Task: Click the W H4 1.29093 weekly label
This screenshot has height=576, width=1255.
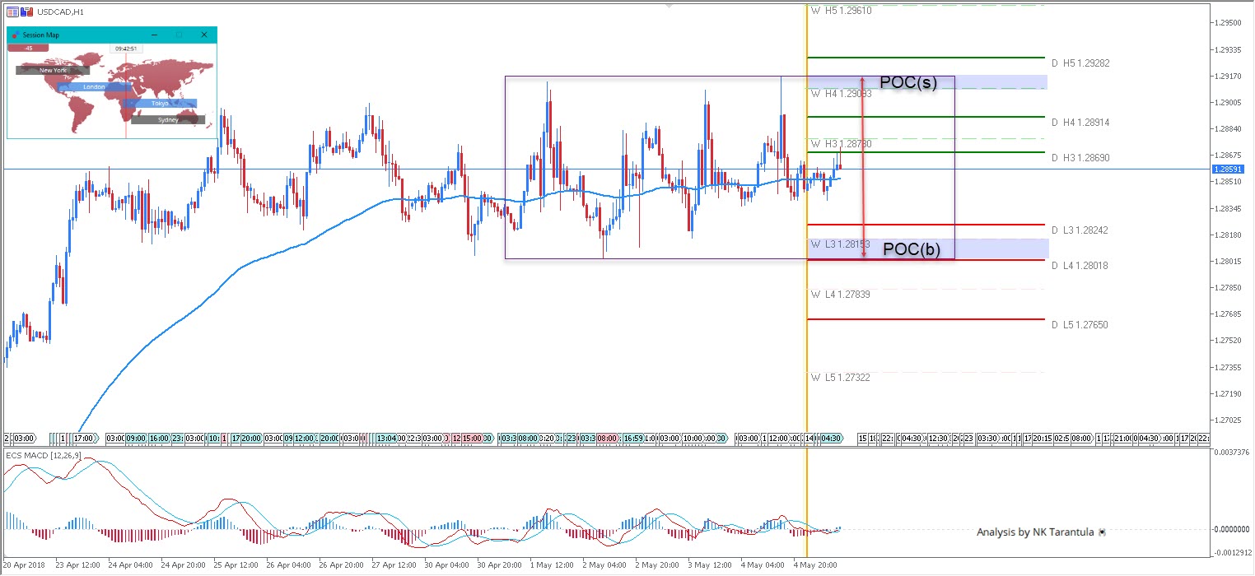Action: 842,94
